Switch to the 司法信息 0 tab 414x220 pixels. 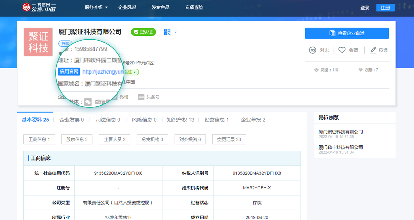tap(108, 120)
